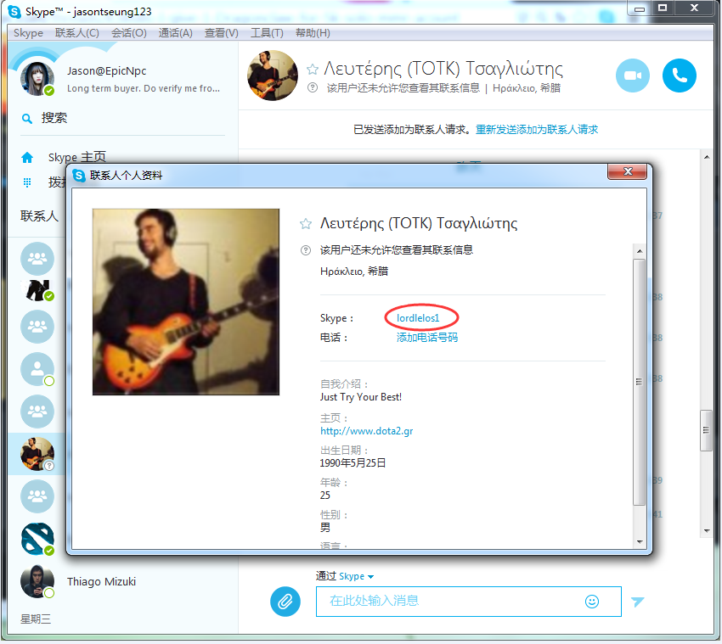
Task: Minimize the Skype main window
Action: point(639,8)
